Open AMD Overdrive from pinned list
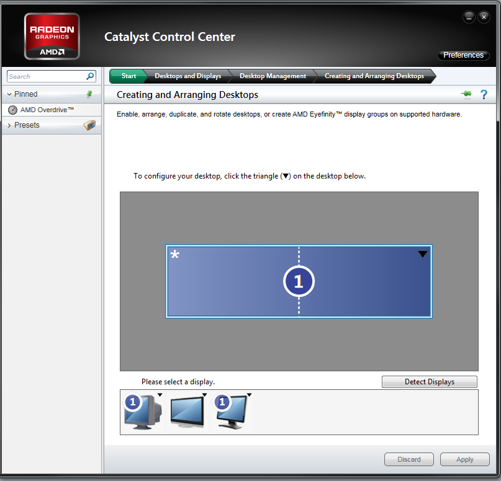This screenshot has width=501, height=481. click(x=51, y=110)
